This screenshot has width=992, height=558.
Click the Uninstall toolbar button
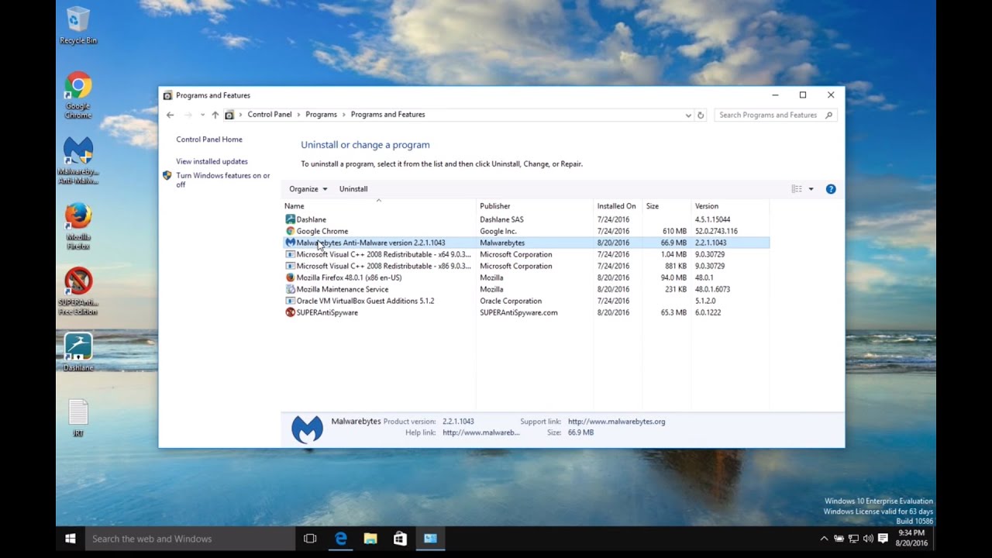[353, 189]
